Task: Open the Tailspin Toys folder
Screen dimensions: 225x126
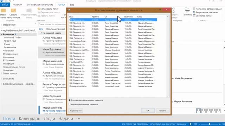Action: [x=10, y=41]
